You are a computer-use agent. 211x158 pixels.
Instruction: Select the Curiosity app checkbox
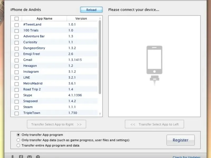(x=17, y=43)
